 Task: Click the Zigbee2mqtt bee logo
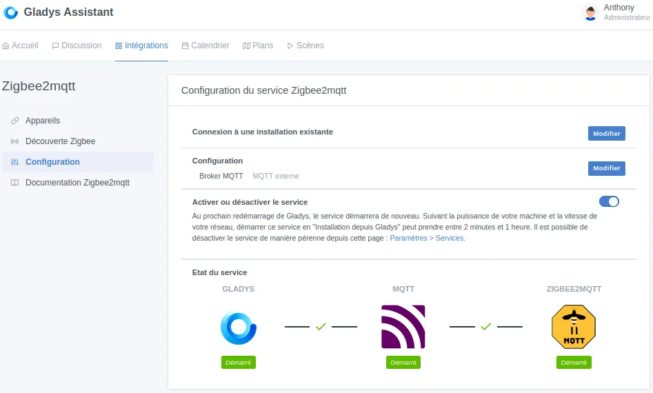[x=574, y=327]
